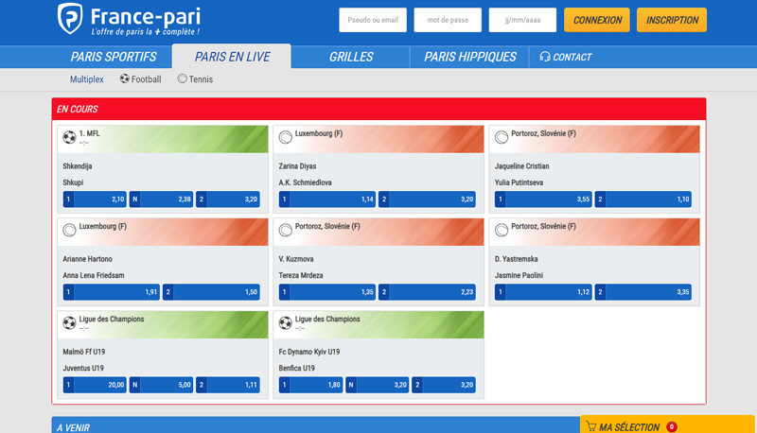The image size is (757, 433).
Task: Click the France-pari shield logo
Action: point(70,19)
